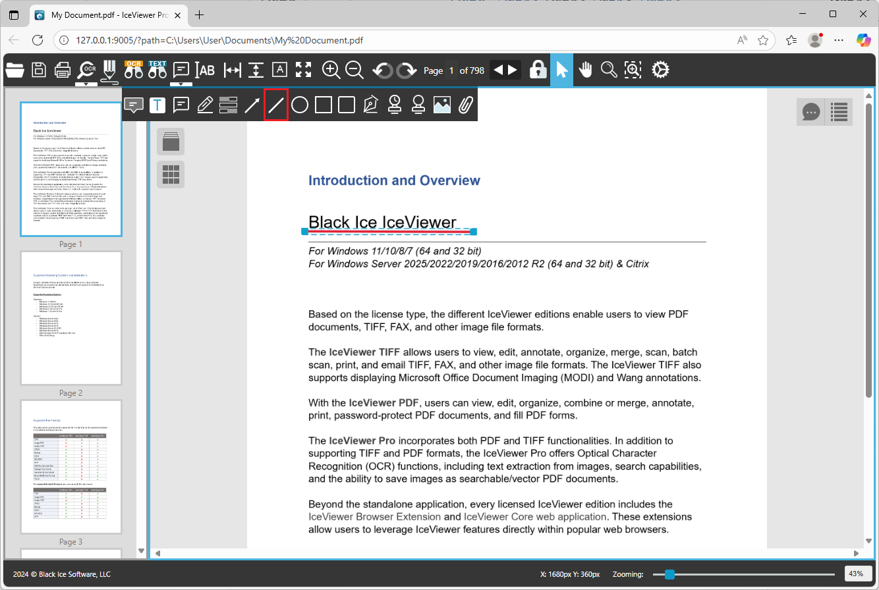Fit page to height
The width and height of the screenshot is (879, 590).
tap(256, 70)
